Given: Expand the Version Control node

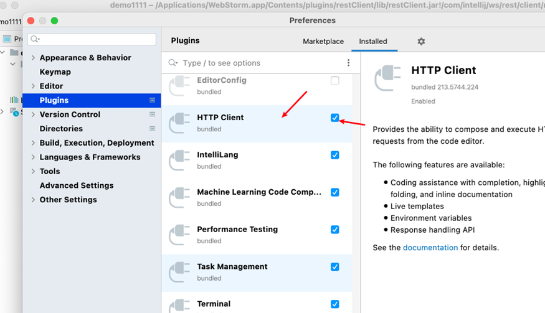Looking at the screenshot, I should pyautogui.click(x=33, y=114).
